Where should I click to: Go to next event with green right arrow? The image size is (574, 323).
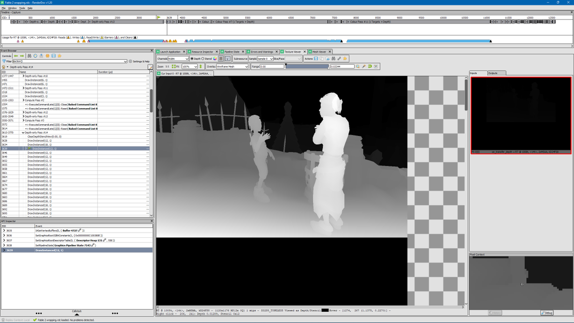tap(22, 56)
